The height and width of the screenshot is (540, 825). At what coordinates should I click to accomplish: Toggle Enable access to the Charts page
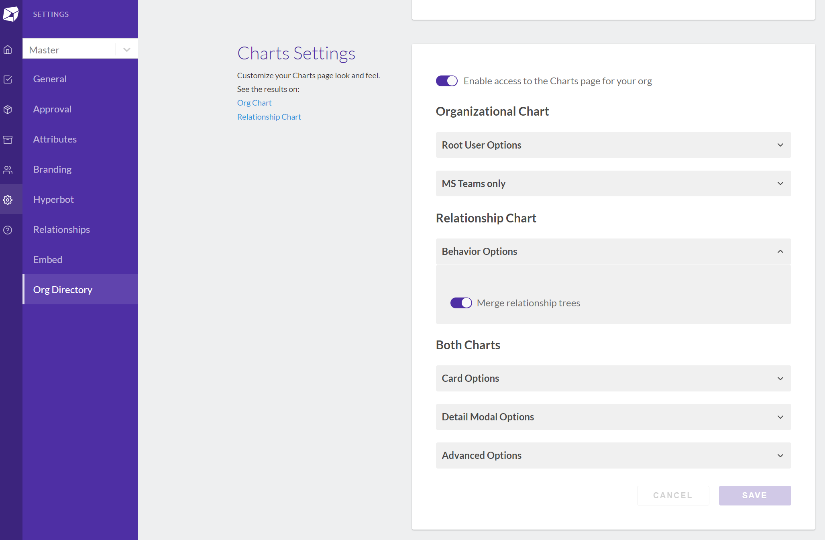pyautogui.click(x=447, y=81)
